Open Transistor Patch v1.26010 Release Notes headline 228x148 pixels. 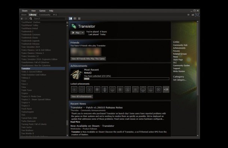(x=96, y=108)
